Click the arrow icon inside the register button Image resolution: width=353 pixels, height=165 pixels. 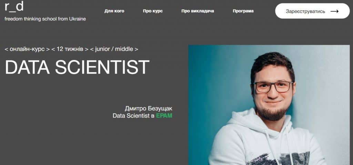pos(334,11)
